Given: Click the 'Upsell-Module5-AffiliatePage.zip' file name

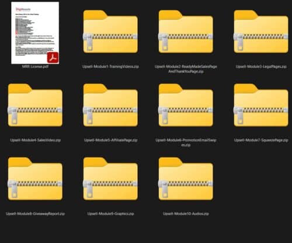Looking at the screenshot, I should click(x=110, y=140).
